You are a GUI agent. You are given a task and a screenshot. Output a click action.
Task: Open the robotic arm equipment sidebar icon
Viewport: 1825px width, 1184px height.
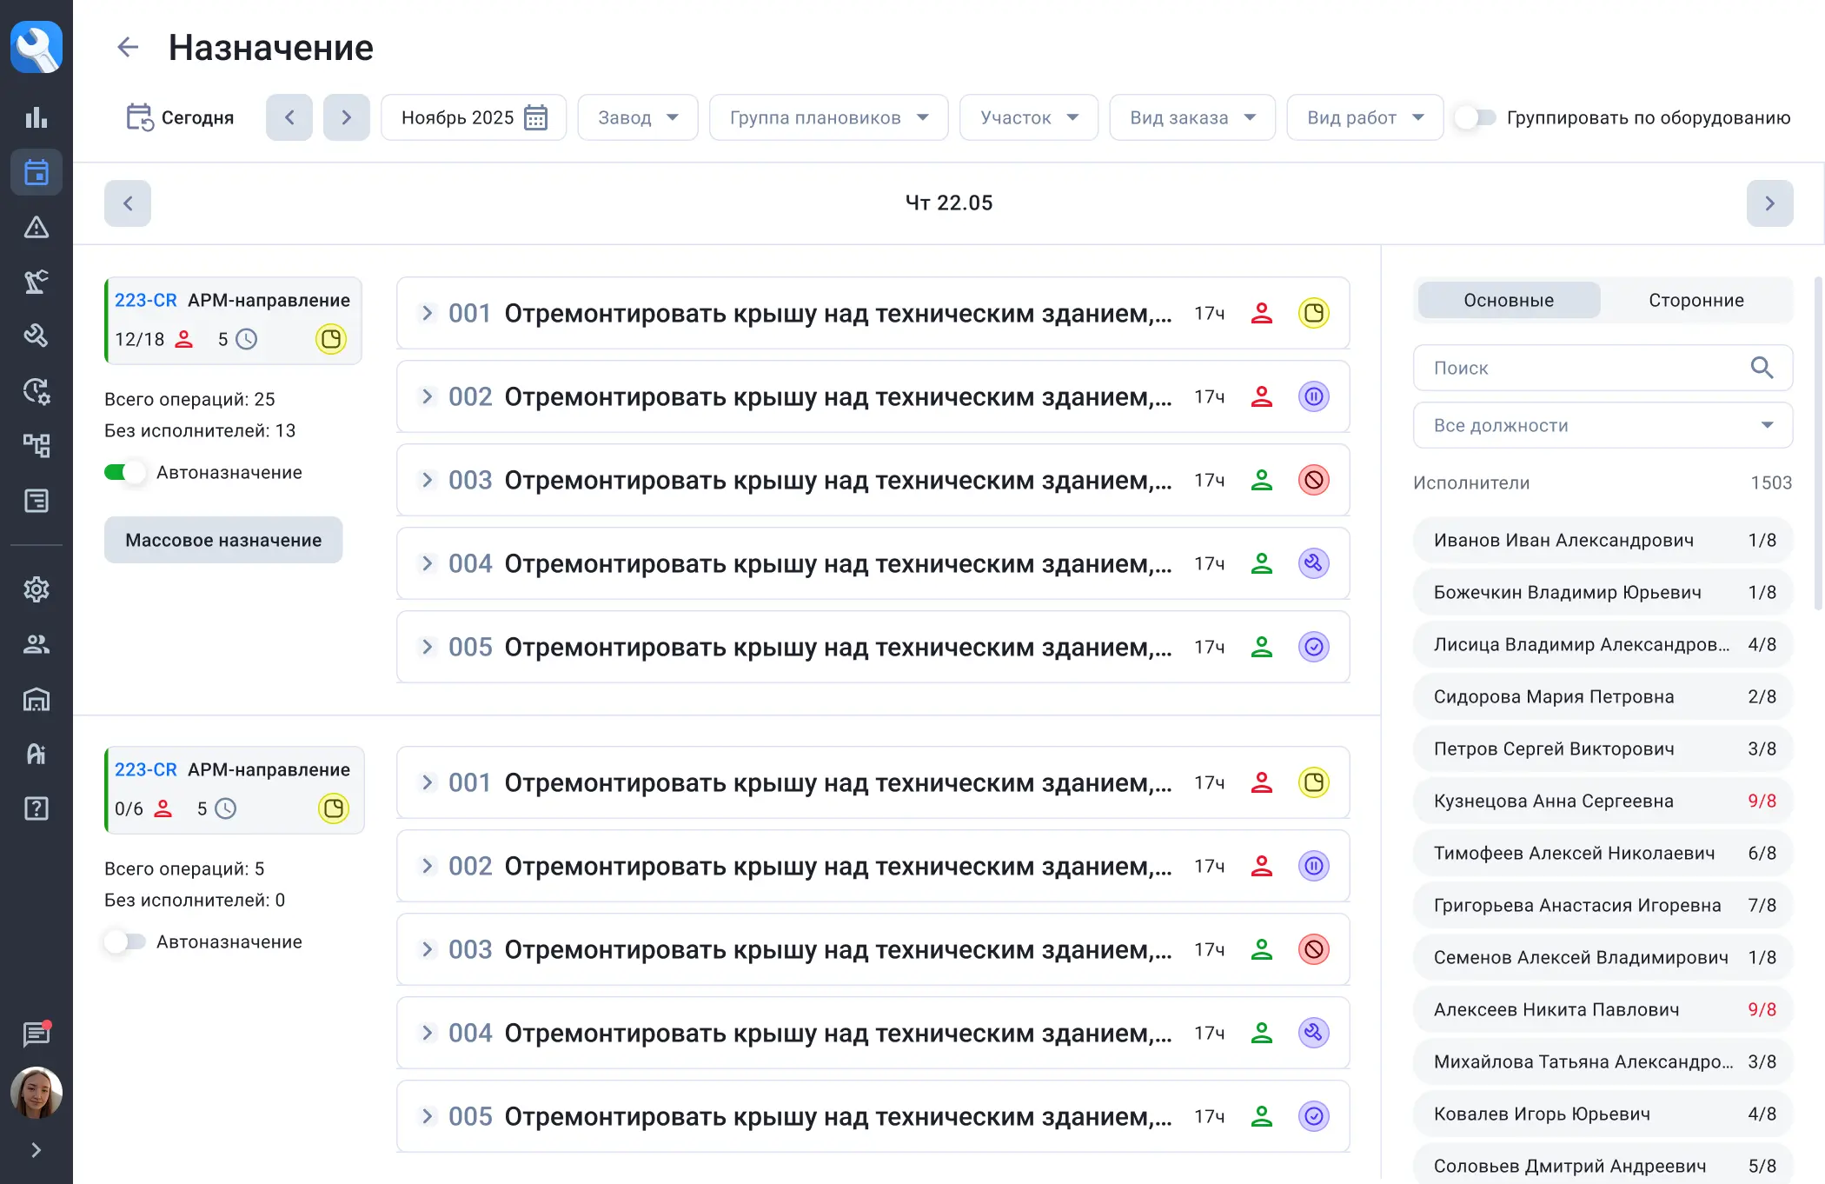(x=36, y=282)
